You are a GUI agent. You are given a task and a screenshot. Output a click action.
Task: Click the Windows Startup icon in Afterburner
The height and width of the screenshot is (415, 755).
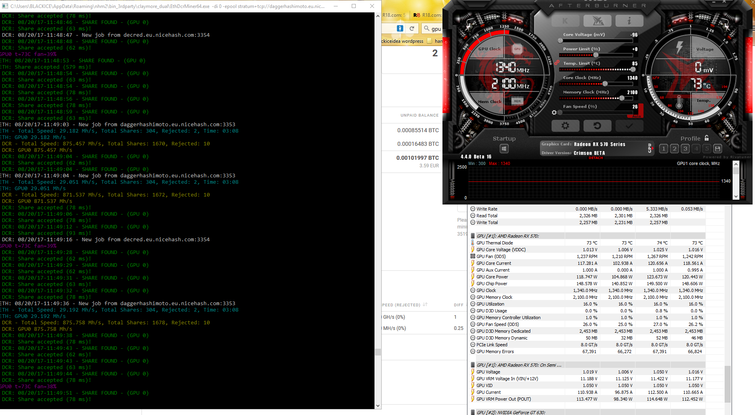[504, 148]
